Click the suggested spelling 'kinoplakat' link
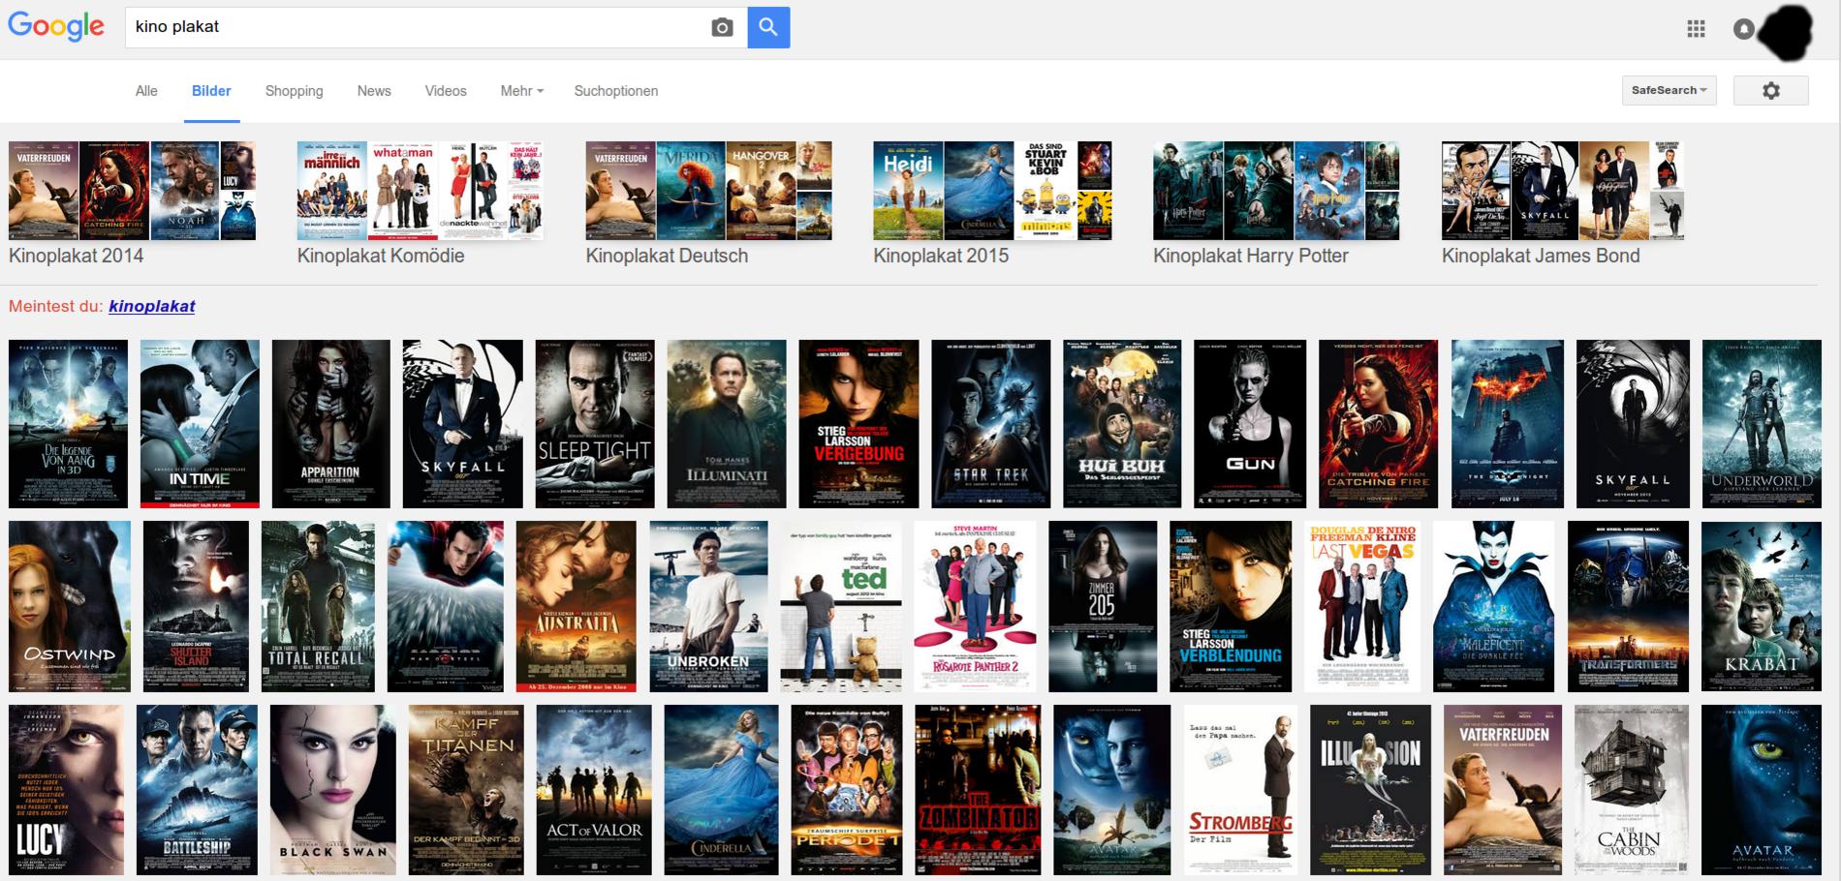Viewport: 1841px width, 881px height. pyautogui.click(x=151, y=306)
